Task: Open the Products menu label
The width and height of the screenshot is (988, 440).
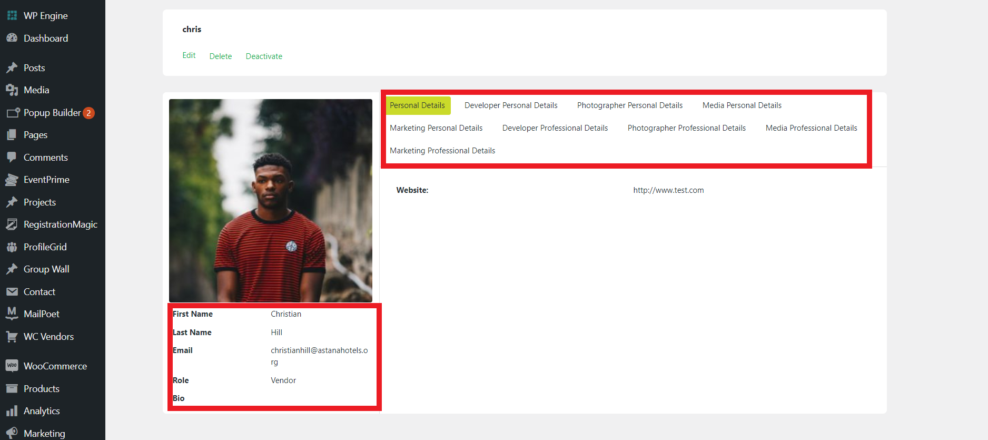Action: click(x=42, y=388)
